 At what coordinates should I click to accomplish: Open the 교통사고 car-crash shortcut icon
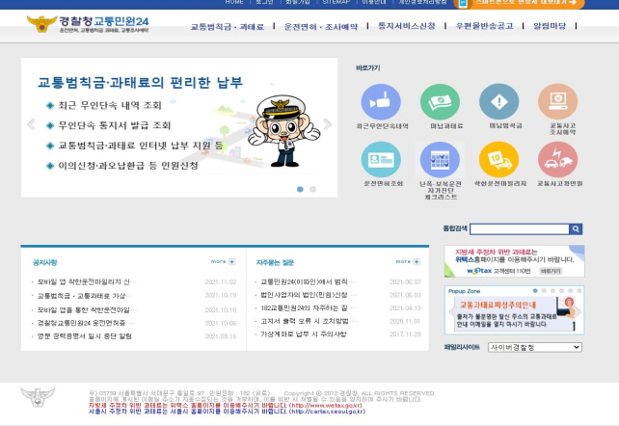point(558,160)
